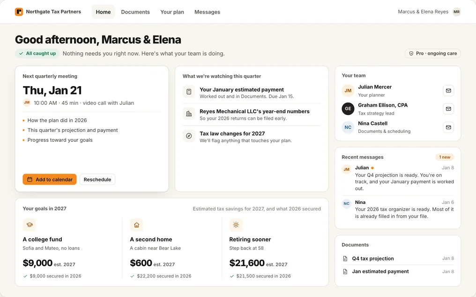
Task: Click the Retiring sooner goal title
Action: tap(250, 239)
